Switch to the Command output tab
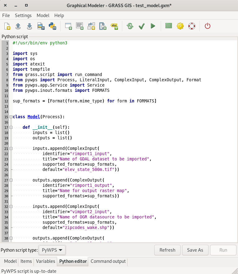238x274 pixels. tap(108, 261)
